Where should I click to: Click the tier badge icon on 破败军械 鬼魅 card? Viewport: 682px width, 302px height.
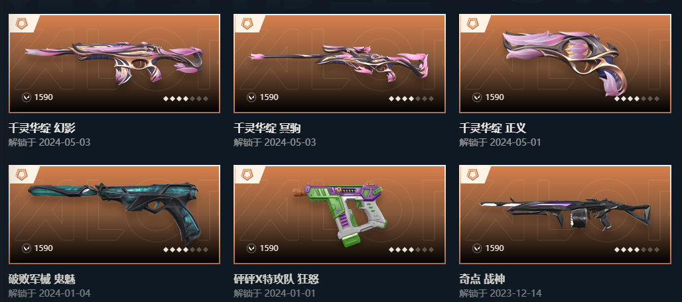click(x=21, y=175)
